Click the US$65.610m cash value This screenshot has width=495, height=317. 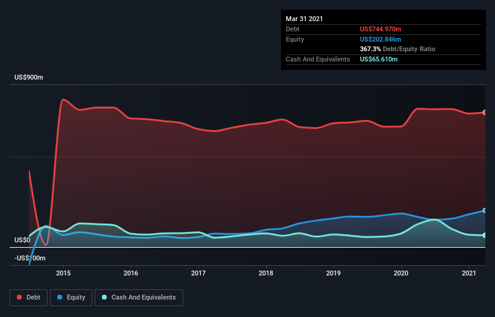(379, 59)
